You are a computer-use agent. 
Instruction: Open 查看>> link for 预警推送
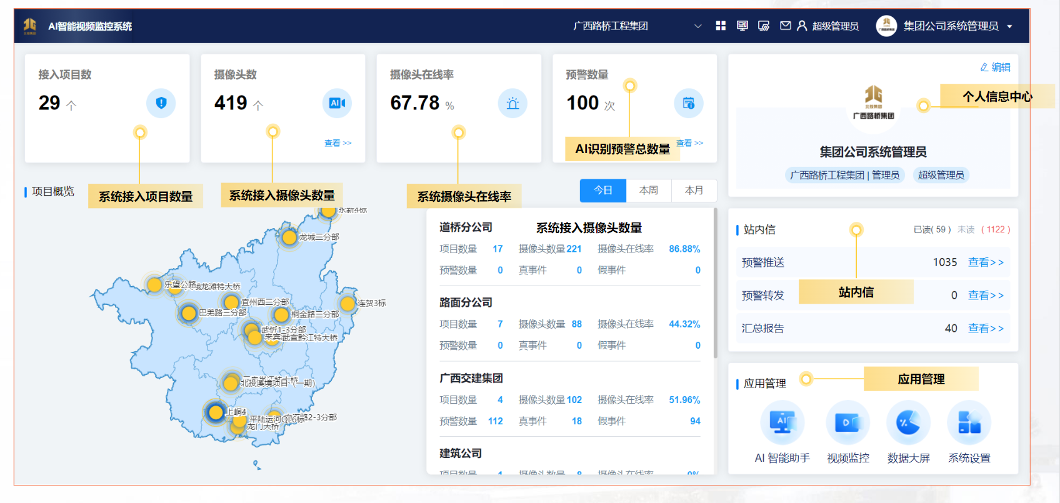click(x=986, y=262)
